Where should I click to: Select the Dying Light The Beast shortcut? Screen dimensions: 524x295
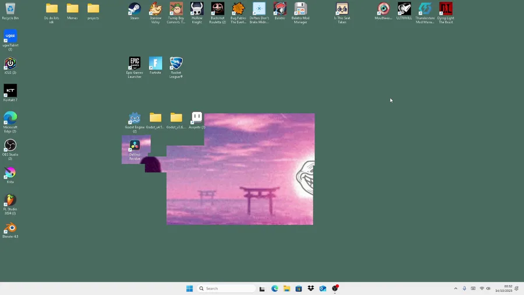tap(445, 13)
